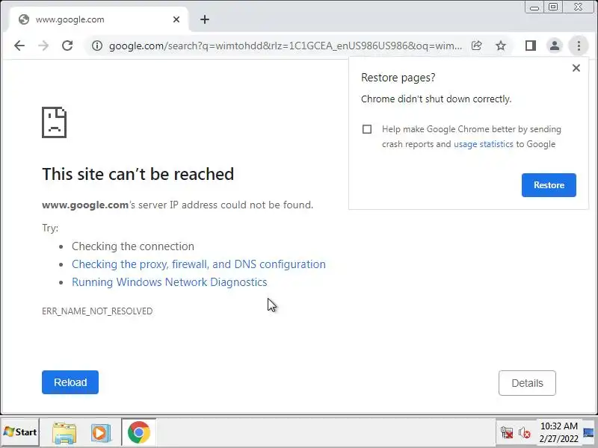598x448 pixels.
Task: Close the www.google.com tab
Action: click(x=176, y=19)
